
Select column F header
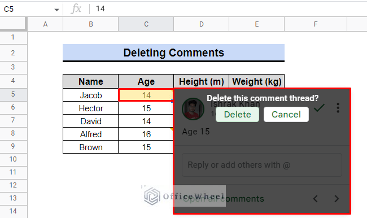point(316,24)
